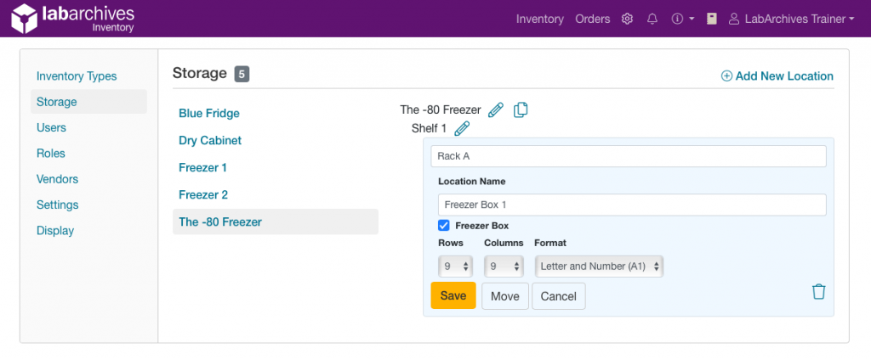Image resolution: width=871 pixels, height=359 pixels.
Task: Open the notifications bell
Action: (652, 19)
